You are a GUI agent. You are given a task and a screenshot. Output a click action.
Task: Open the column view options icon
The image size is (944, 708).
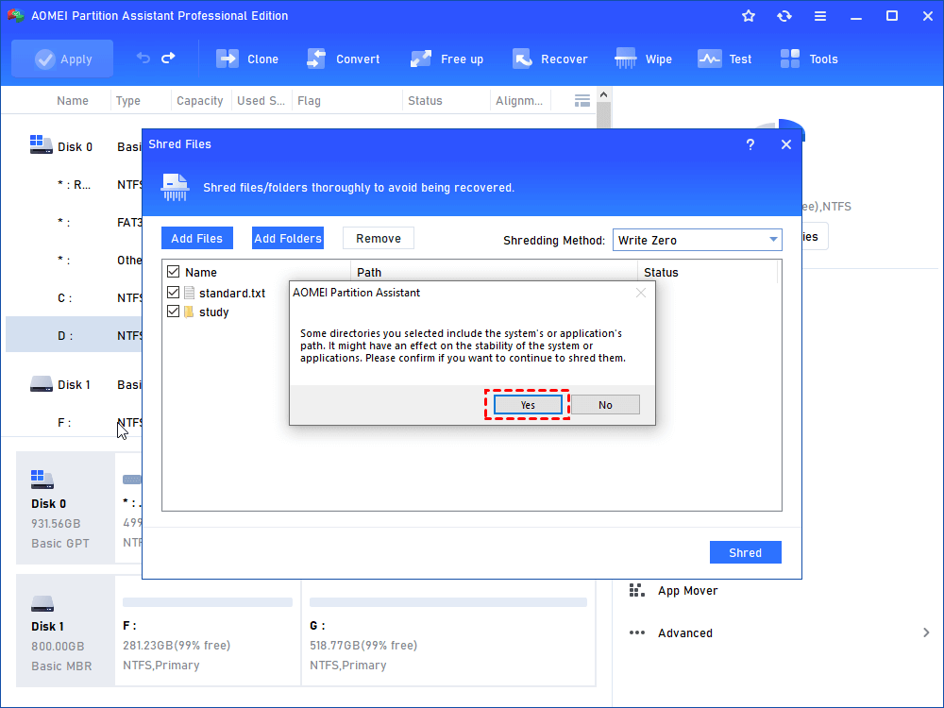582,100
